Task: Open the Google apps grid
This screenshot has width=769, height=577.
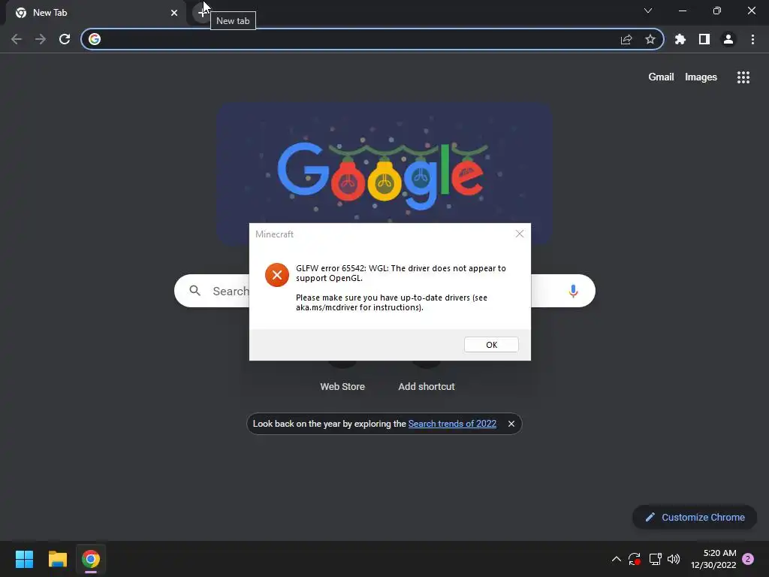Action: [x=743, y=77]
